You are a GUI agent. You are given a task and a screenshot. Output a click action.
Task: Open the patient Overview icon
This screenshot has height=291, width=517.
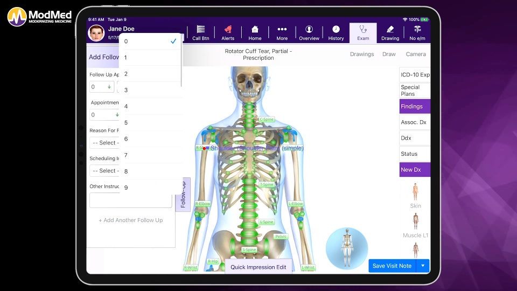pyautogui.click(x=309, y=29)
